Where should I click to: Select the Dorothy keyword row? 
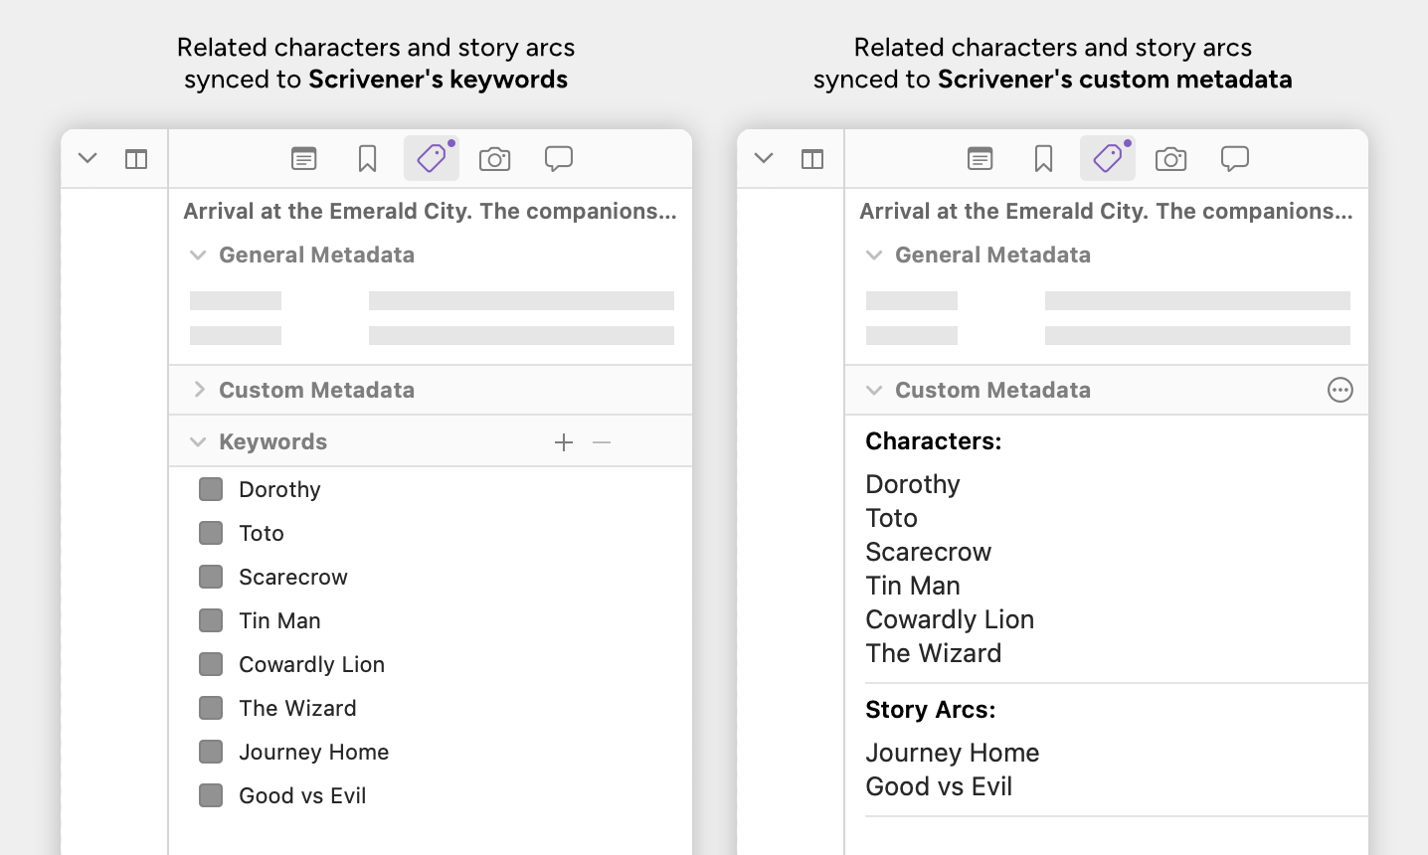pos(431,489)
